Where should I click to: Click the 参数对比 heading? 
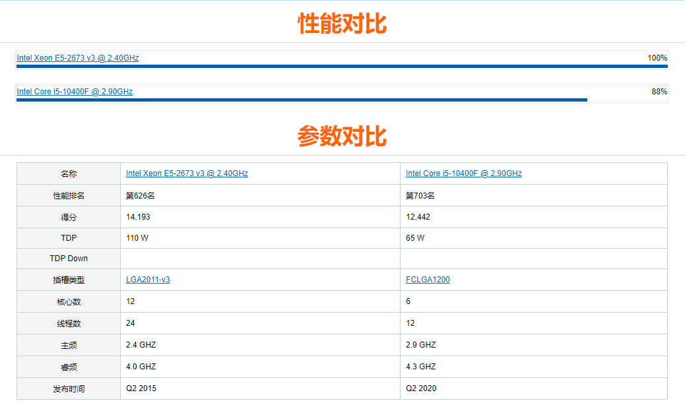(342, 136)
